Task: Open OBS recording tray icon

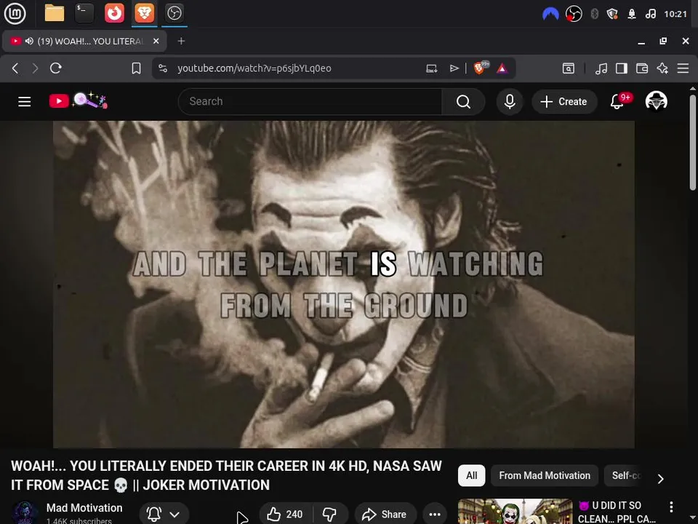Action: click(x=574, y=15)
